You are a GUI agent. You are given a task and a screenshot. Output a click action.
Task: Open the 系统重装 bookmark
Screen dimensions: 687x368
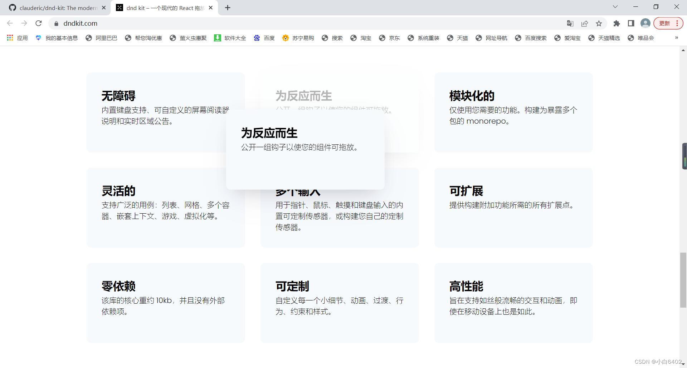423,38
